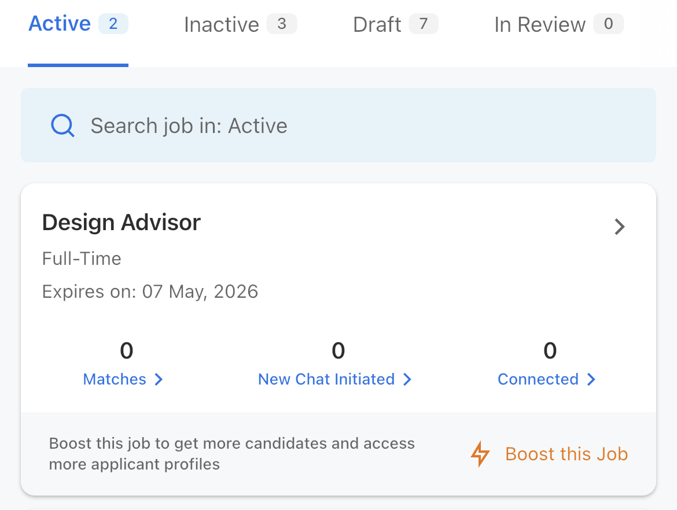Click the Expires on 07 May, 2026 text

point(150,291)
